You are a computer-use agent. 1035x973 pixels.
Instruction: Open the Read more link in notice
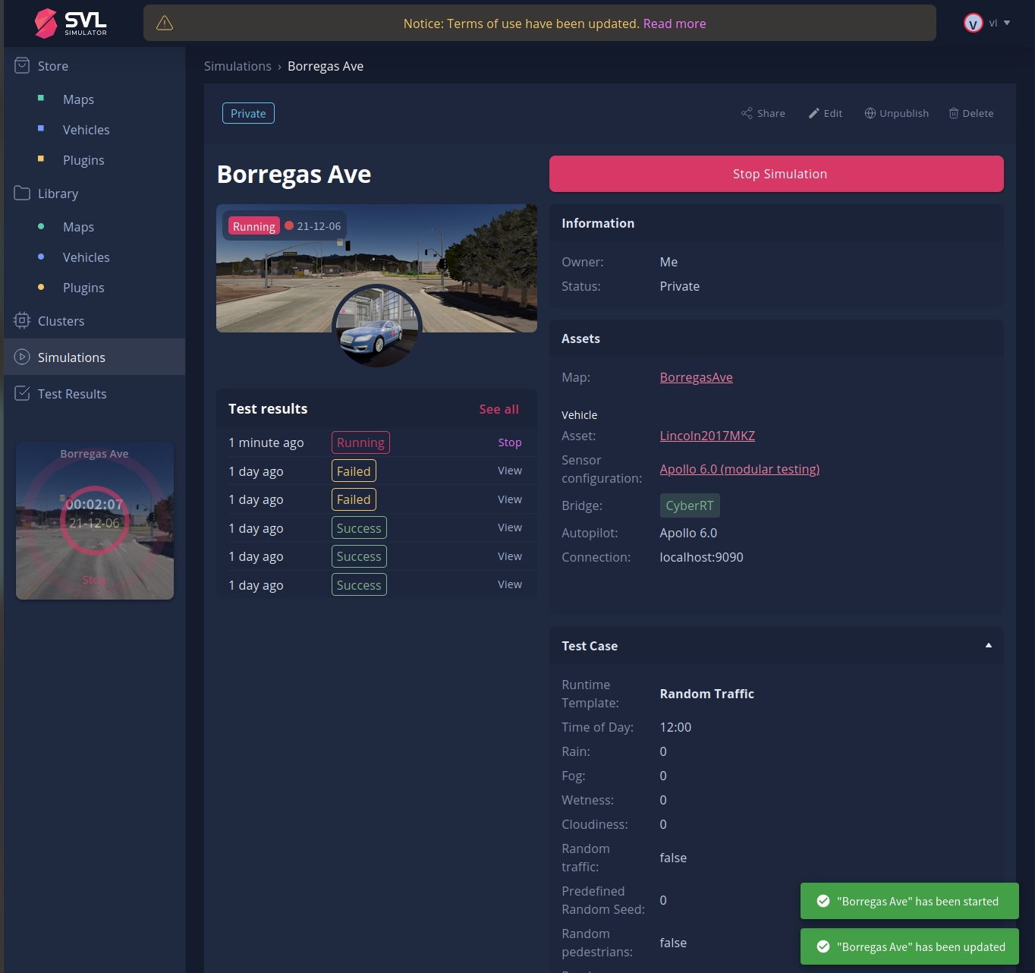pyautogui.click(x=675, y=24)
